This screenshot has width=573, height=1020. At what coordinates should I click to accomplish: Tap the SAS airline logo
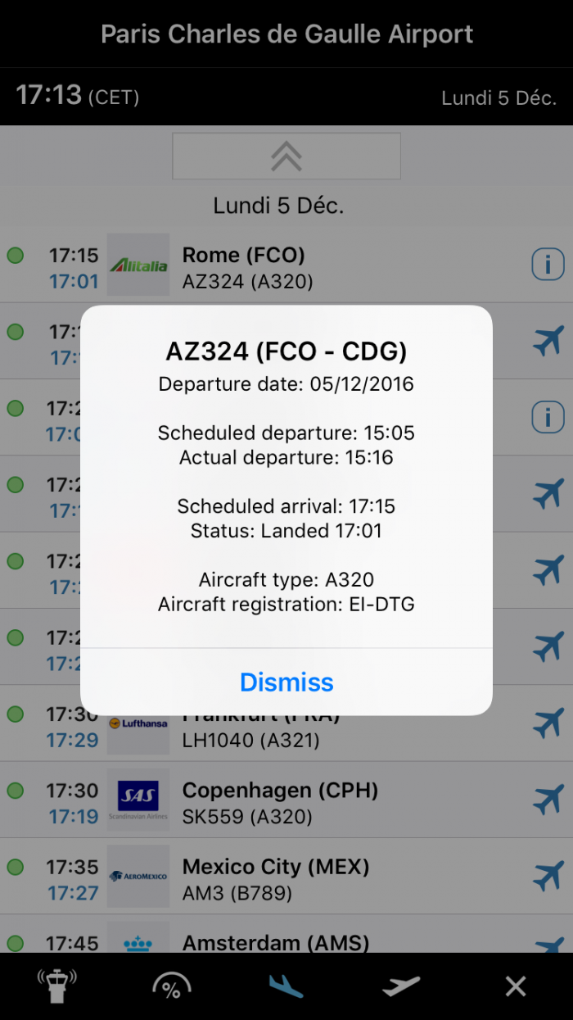click(138, 800)
